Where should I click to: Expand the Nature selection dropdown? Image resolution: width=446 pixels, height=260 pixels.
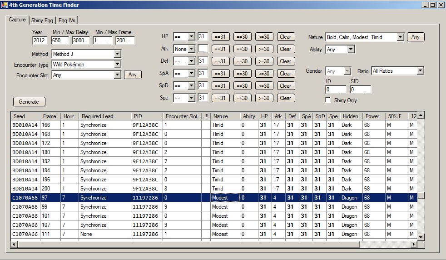tap(401, 37)
